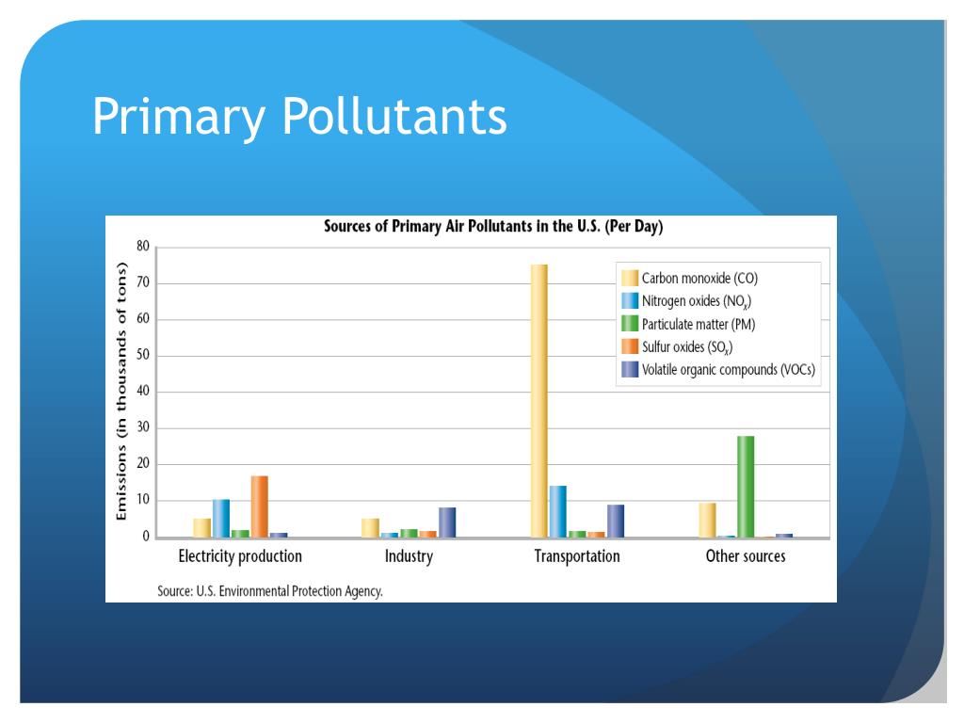This screenshot has width=964, height=723.
Task: Click the 'Electricity production' axis label
Action: [x=240, y=556]
